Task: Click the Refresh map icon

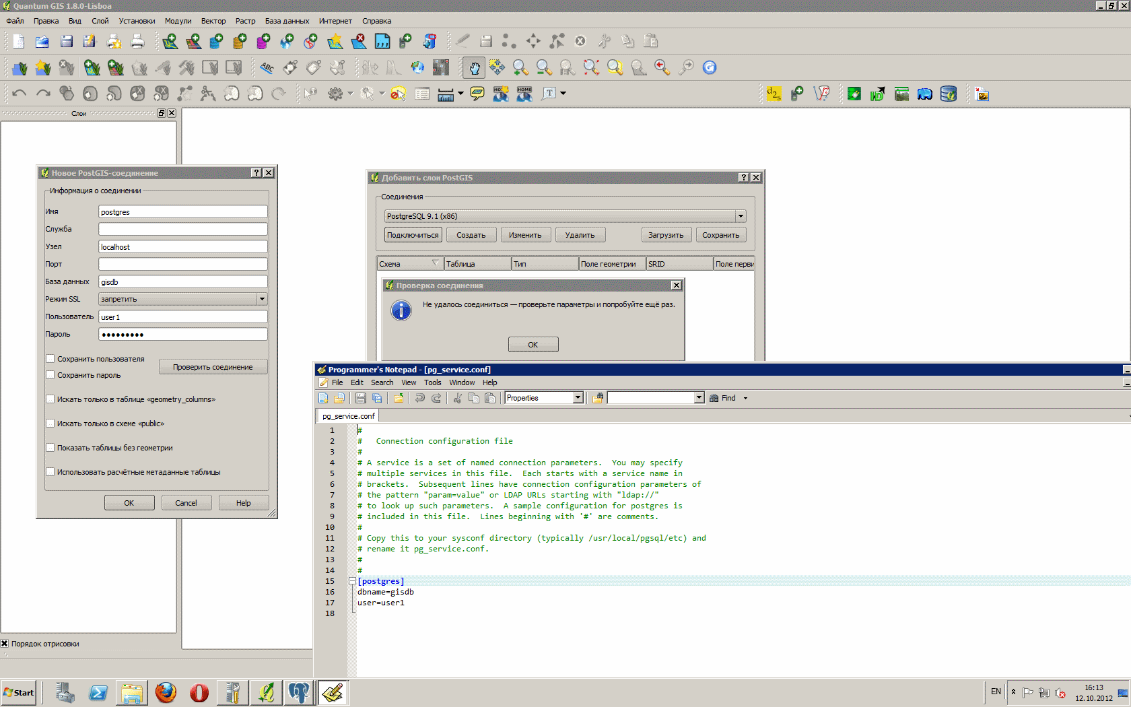Action: pyautogui.click(x=710, y=67)
